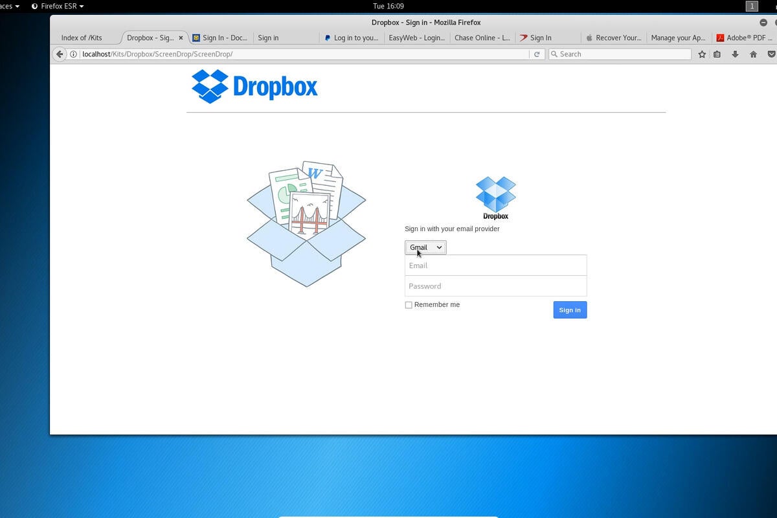Switch to the Adobe PDF tab
Screen dimensions: 777x518
tap(745, 38)
